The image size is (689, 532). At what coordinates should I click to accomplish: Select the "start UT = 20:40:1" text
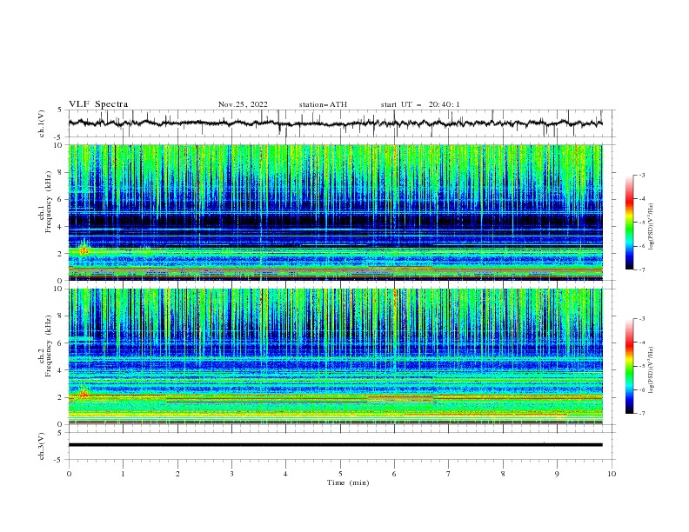(420, 104)
